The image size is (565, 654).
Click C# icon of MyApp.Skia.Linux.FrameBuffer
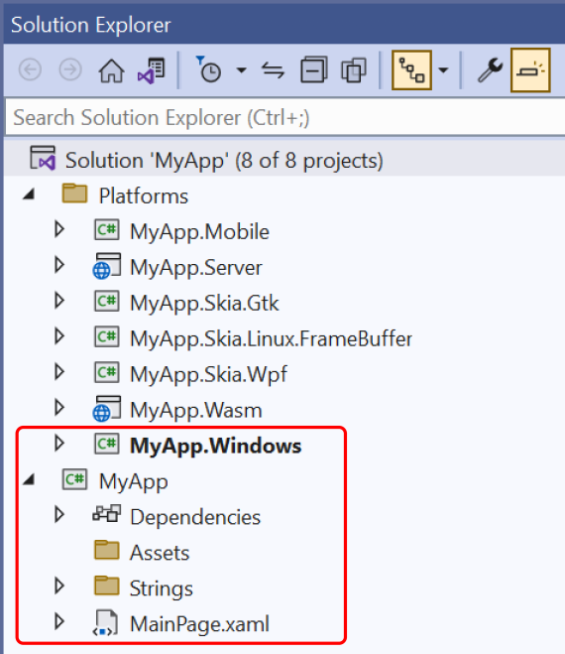tap(107, 337)
